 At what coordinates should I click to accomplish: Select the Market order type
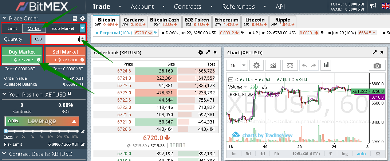(34, 28)
